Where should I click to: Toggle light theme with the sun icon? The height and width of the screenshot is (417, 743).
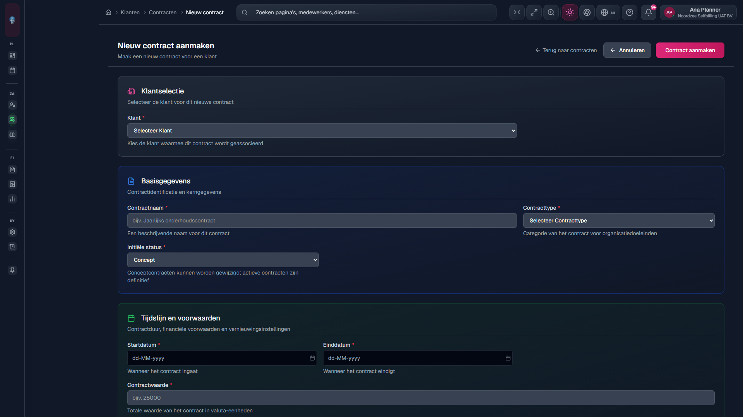[x=570, y=12]
